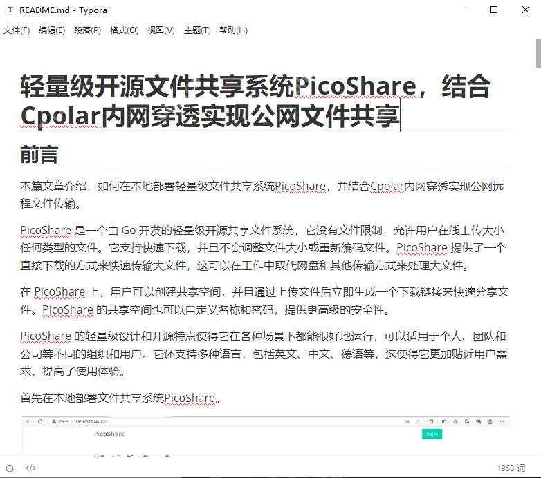Click the green Log in button in image

click(432, 434)
